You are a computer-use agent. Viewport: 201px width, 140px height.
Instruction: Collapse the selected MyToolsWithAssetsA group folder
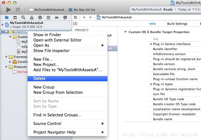(6, 32)
